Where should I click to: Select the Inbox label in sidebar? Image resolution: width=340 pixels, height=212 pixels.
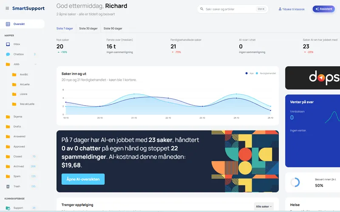click(17, 44)
